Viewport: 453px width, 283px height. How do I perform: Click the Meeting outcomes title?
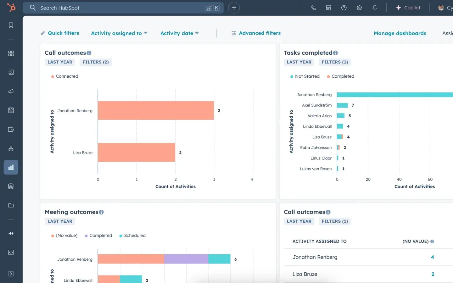[x=71, y=212]
